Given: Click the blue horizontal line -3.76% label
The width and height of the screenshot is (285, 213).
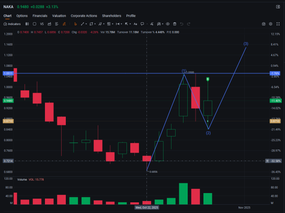Looking at the screenshot, I should coord(275,73).
